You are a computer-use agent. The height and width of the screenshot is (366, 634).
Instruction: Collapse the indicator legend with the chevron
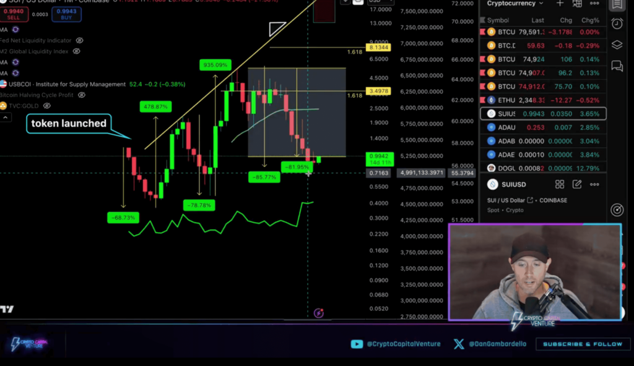pos(6,117)
